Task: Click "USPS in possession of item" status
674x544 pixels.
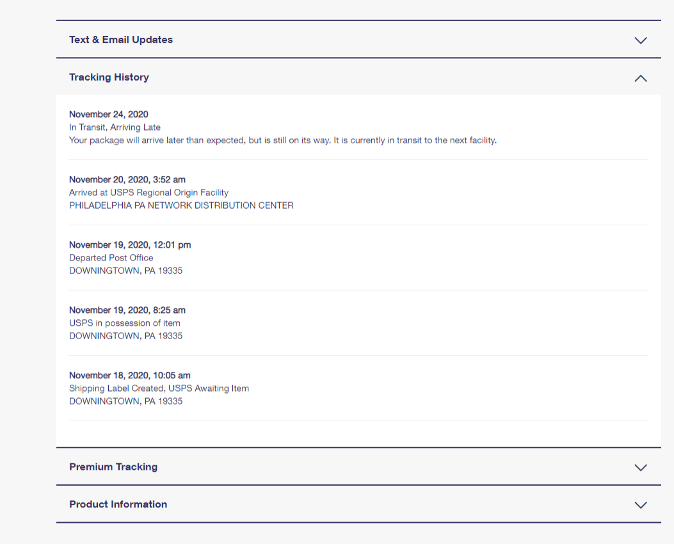Action: click(x=125, y=323)
